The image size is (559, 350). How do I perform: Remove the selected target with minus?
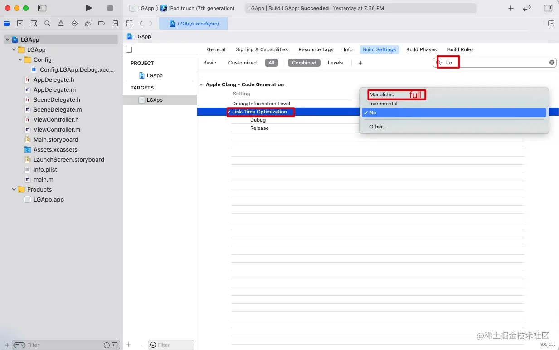tap(140, 345)
